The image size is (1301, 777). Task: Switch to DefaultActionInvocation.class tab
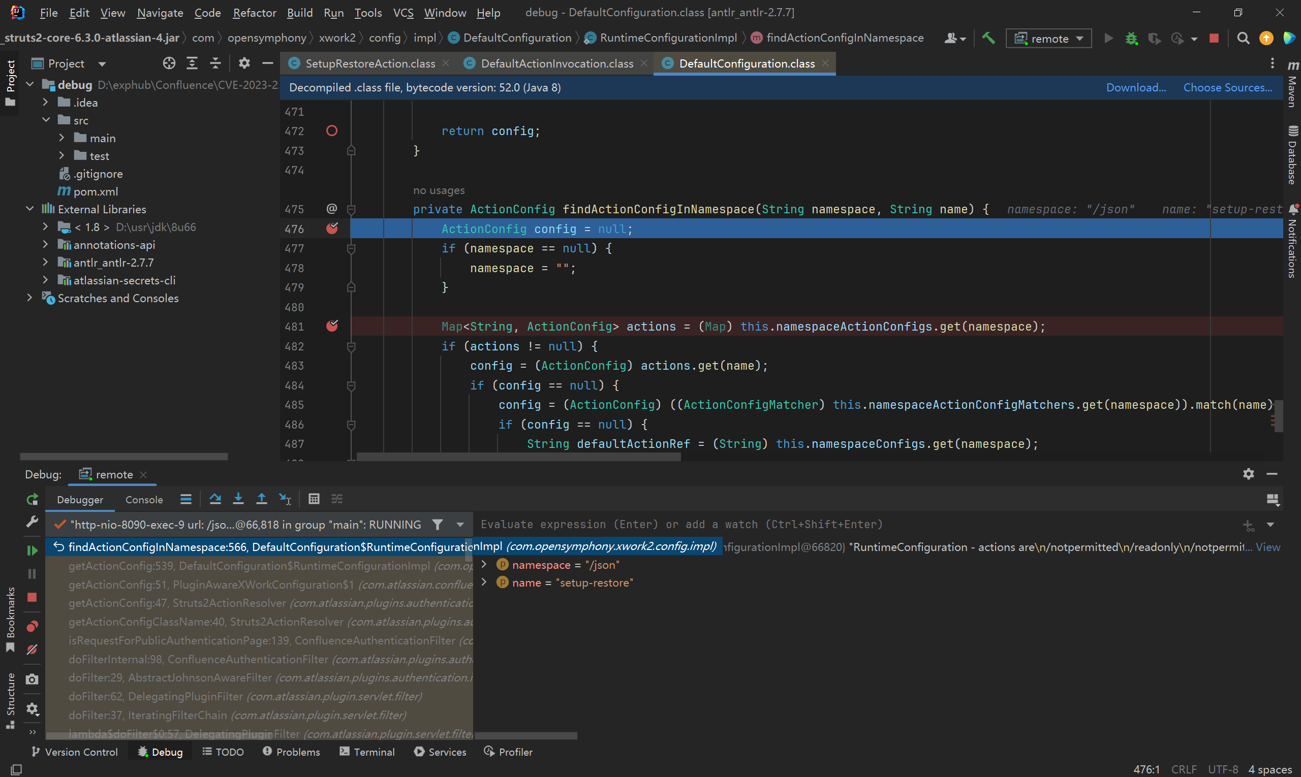(x=556, y=63)
